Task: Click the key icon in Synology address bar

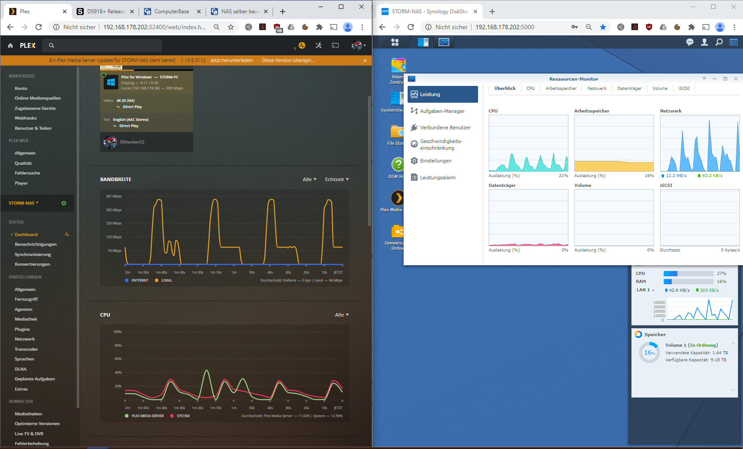Action: pos(575,27)
